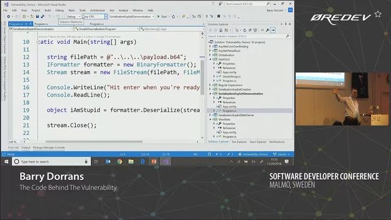Open the UnsafeDeserialization.Program class dropdown

(x=107, y=29)
